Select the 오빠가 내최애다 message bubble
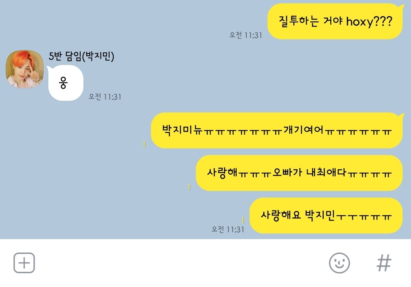 [x=299, y=173]
